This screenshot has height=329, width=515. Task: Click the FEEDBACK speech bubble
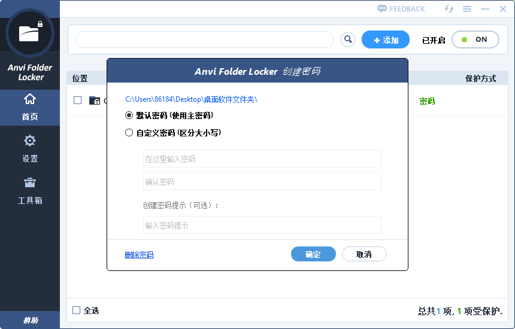click(401, 9)
